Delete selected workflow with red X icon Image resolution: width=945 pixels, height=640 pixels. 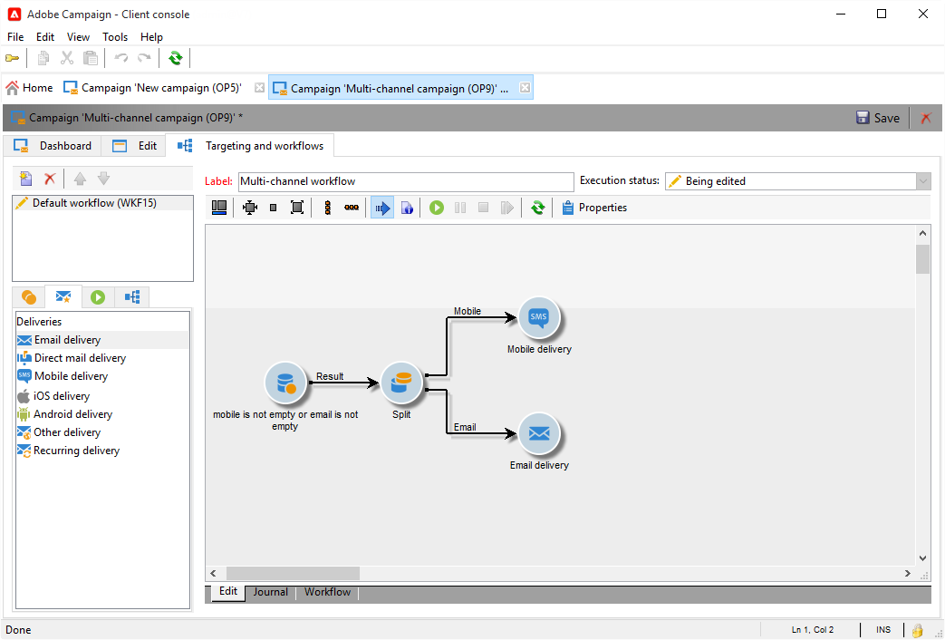[x=50, y=179]
